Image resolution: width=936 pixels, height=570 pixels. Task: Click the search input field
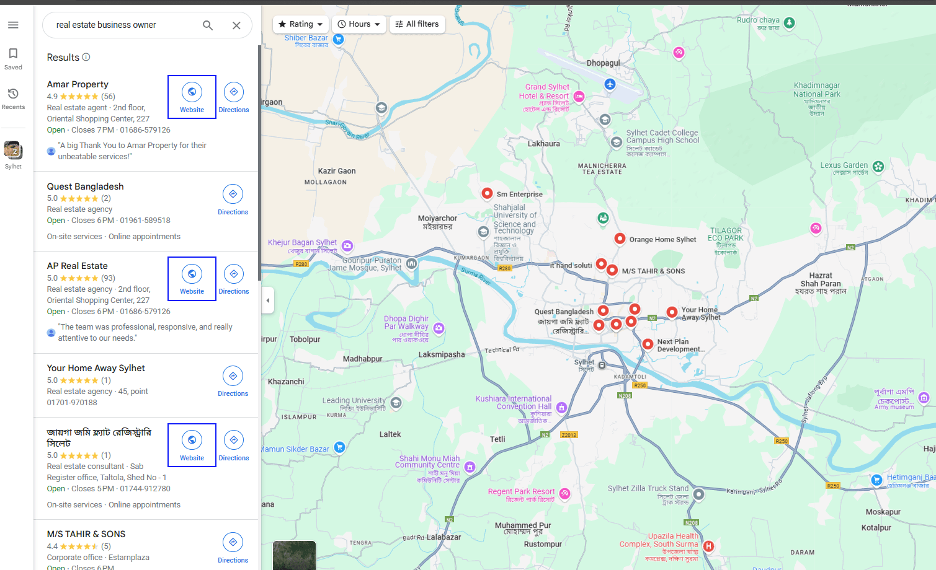pyautogui.click(x=124, y=25)
